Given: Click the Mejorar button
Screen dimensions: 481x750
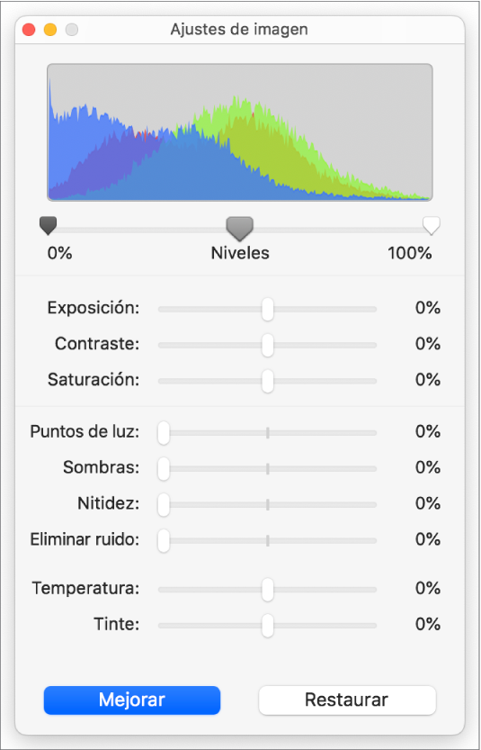Looking at the screenshot, I should pos(132,700).
